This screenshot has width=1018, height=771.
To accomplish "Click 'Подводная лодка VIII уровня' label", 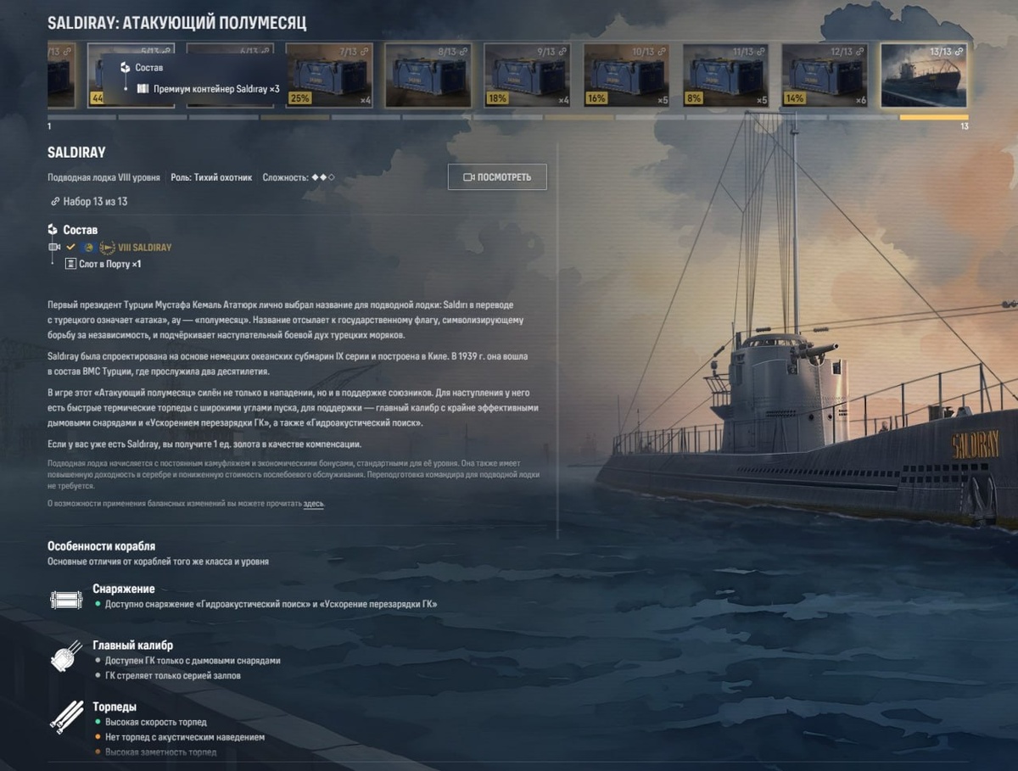I will (103, 177).
